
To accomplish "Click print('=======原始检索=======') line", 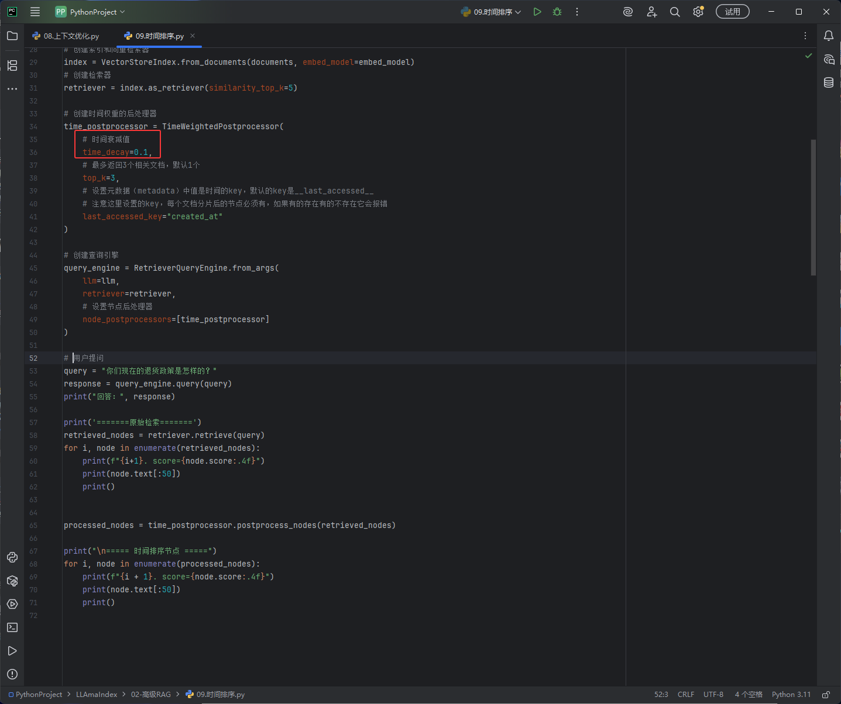I will (x=132, y=422).
